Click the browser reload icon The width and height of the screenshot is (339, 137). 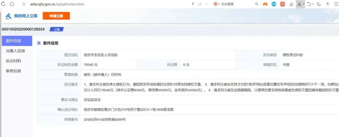tap(3, 4)
